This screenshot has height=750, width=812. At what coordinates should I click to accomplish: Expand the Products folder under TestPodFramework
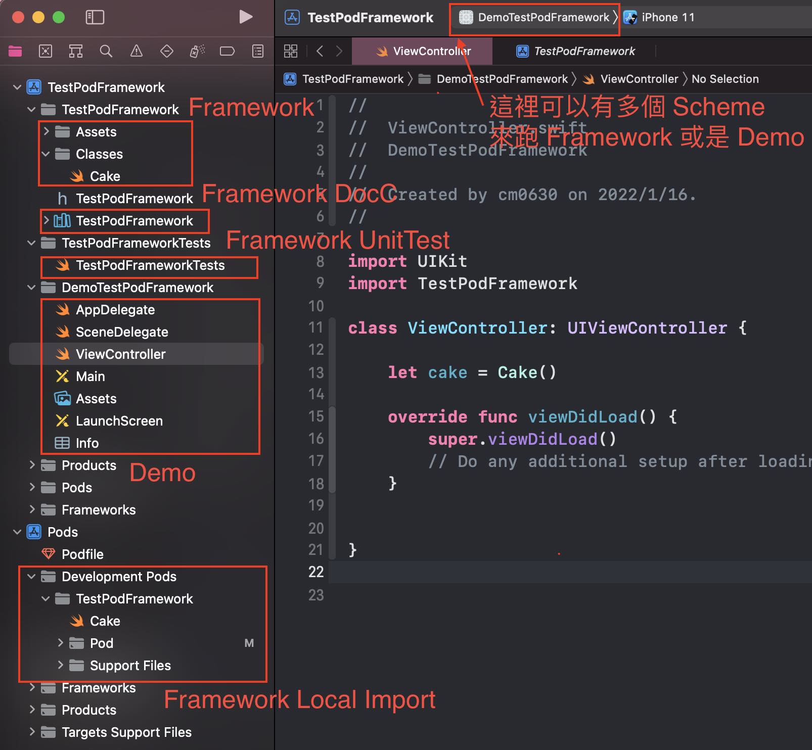(32, 465)
